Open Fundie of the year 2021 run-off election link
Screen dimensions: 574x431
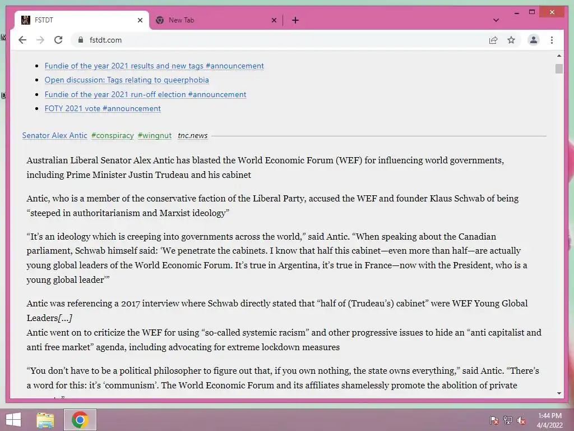(145, 94)
